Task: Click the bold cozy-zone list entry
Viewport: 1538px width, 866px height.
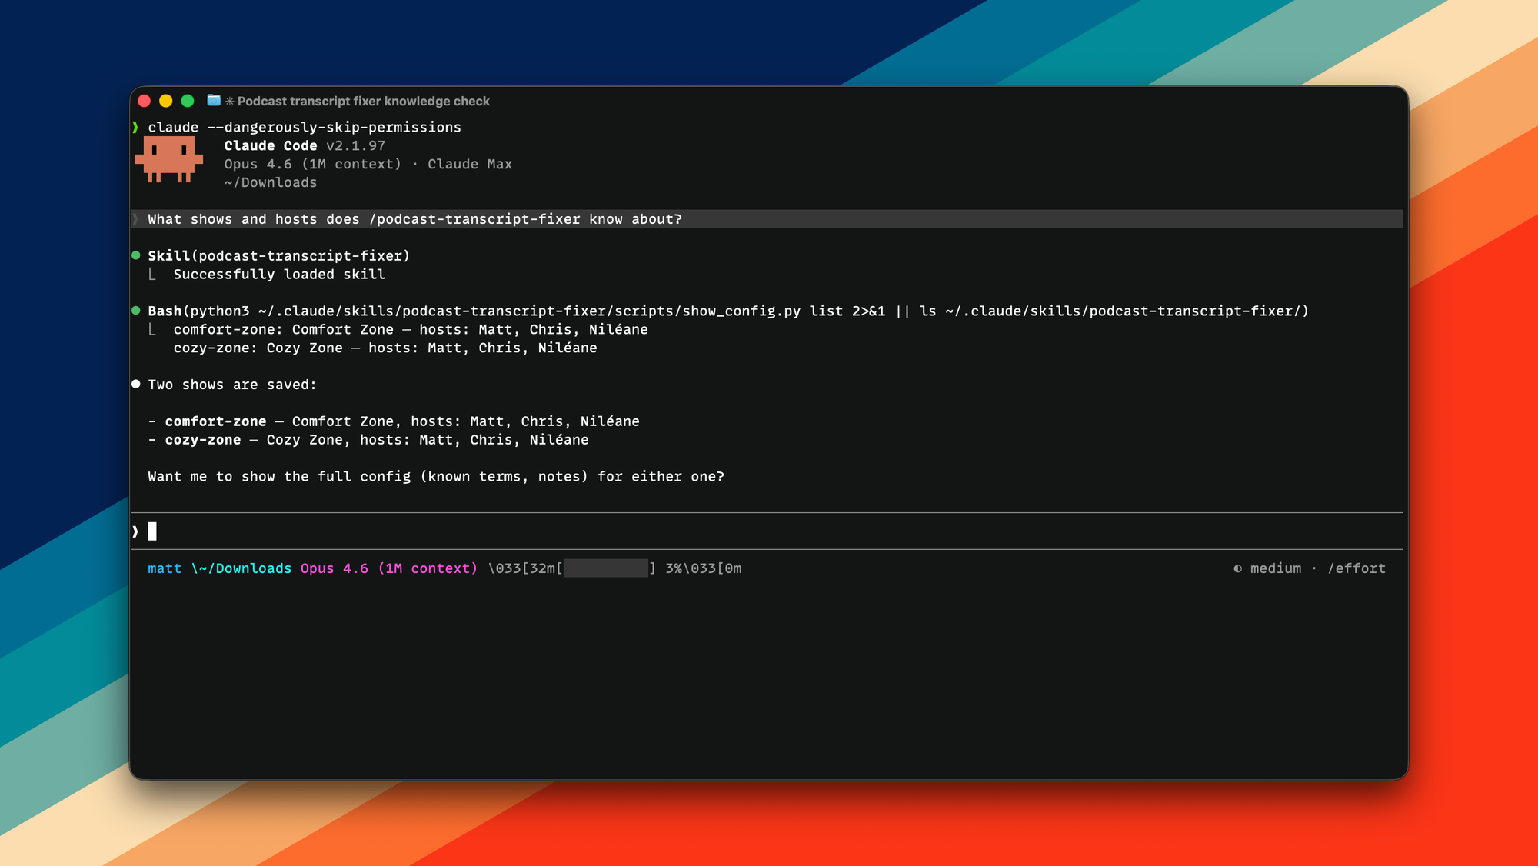Action: [x=202, y=440]
